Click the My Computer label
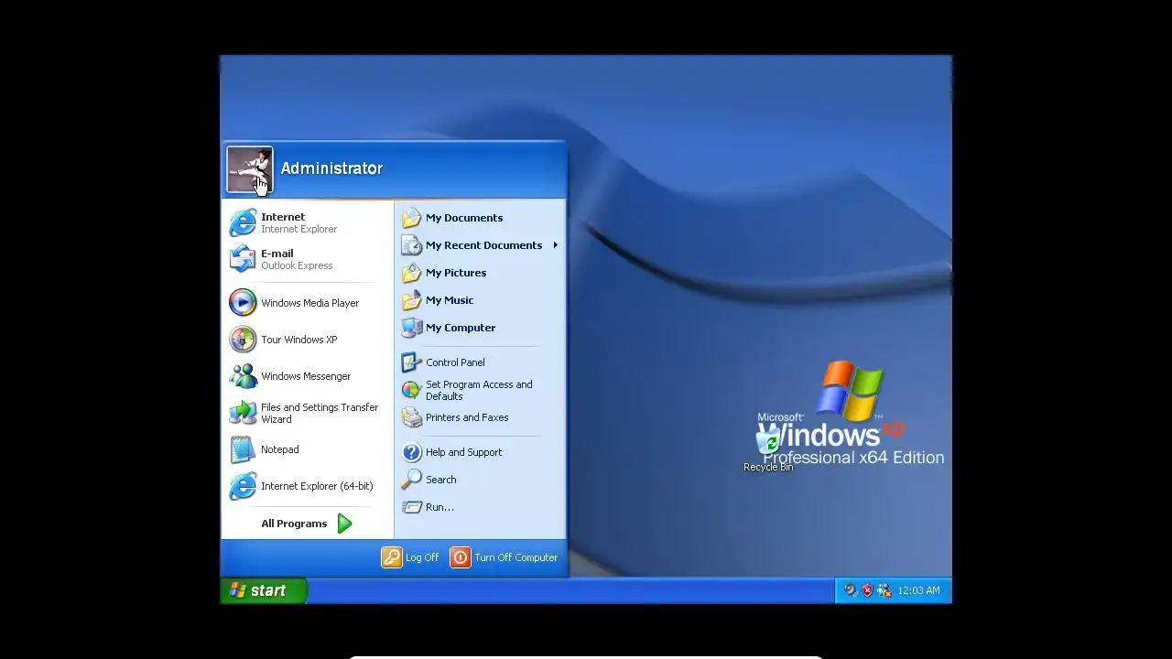Screen dimensions: 1172x659 click(461, 328)
